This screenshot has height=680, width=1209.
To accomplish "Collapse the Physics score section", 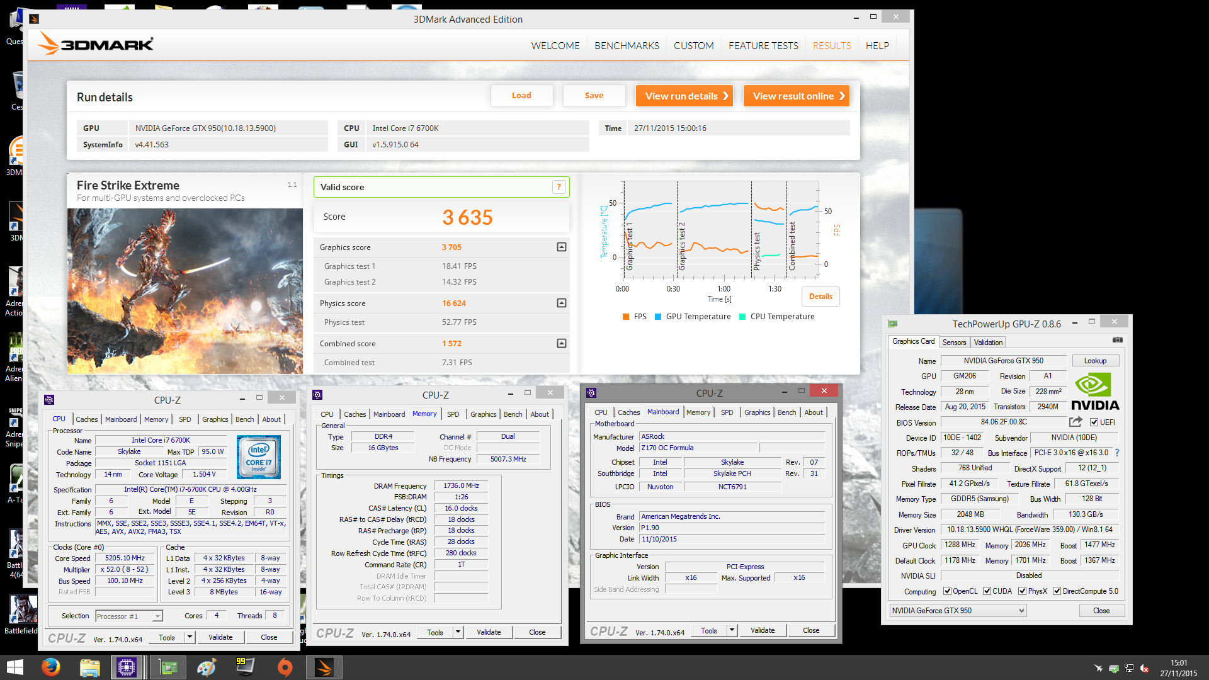I will tap(562, 303).
